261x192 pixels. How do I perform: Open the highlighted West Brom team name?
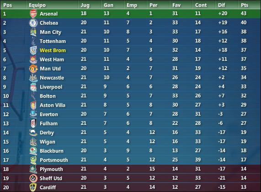pyautogui.click(x=53, y=50)
